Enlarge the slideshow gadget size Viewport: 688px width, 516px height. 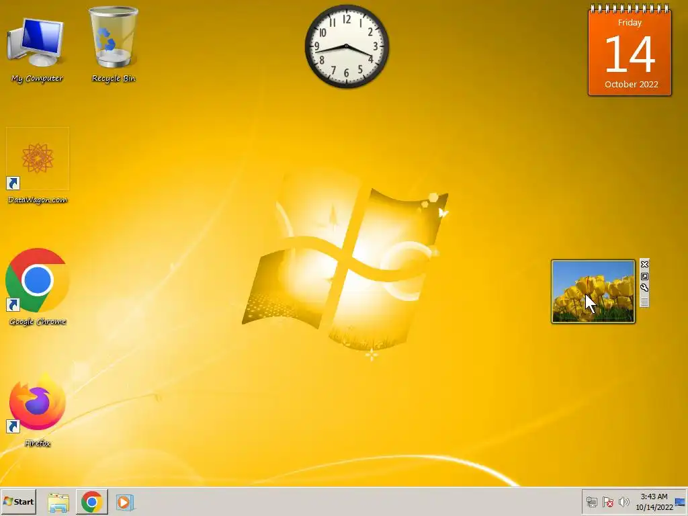click(644, 276)
